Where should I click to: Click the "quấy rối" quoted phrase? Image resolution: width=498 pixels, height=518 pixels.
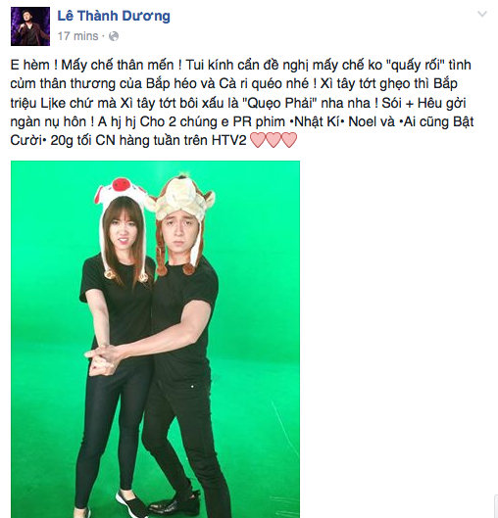[x=416, y=65]
